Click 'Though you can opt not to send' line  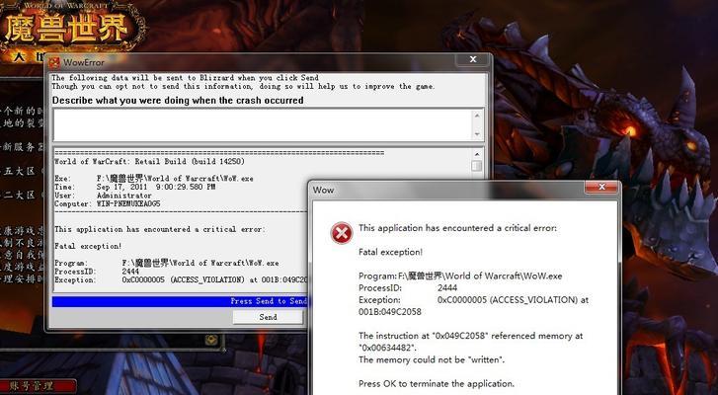243,86
